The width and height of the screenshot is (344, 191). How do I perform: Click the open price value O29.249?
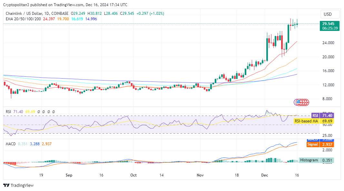[78, 14]
